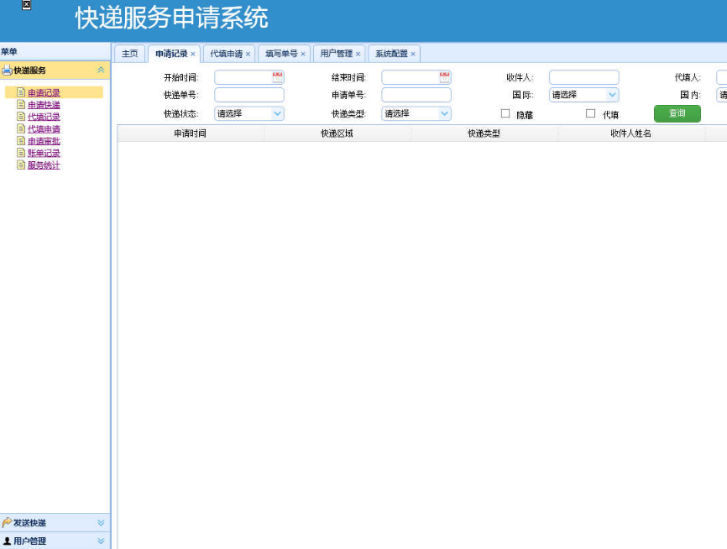Viewport: 727px width, 549px height.
Task: Click the 收件人 input field
Action: [583, 77]
